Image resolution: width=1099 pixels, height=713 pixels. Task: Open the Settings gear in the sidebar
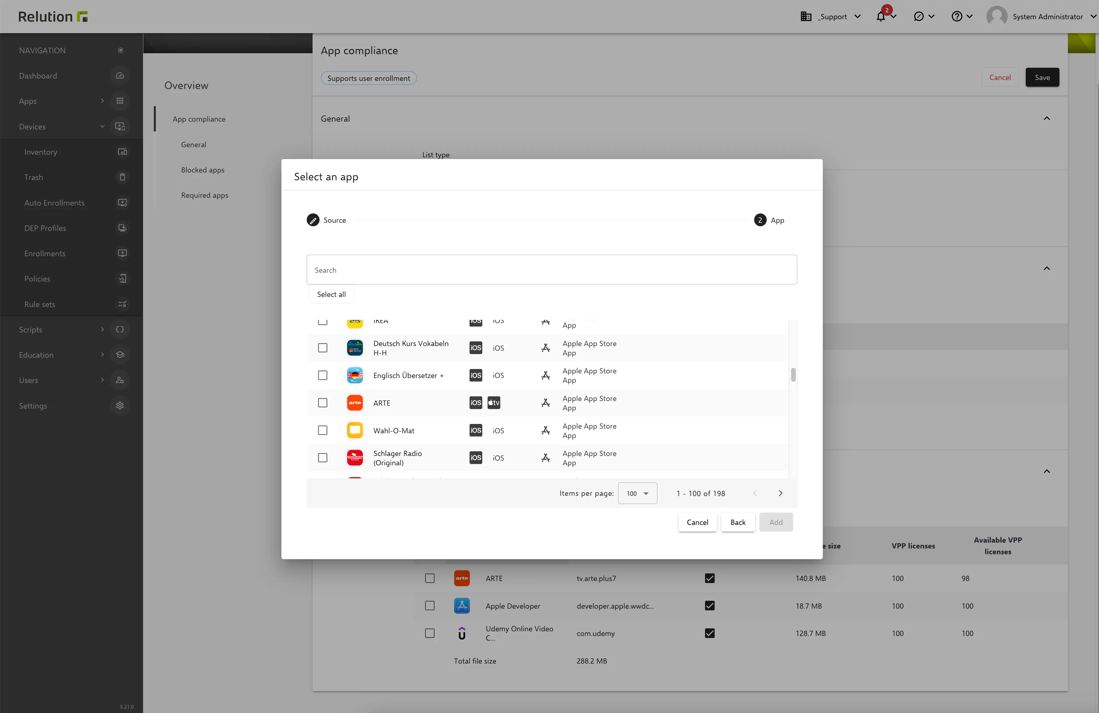pyautogui.click(x=119, y=405)
